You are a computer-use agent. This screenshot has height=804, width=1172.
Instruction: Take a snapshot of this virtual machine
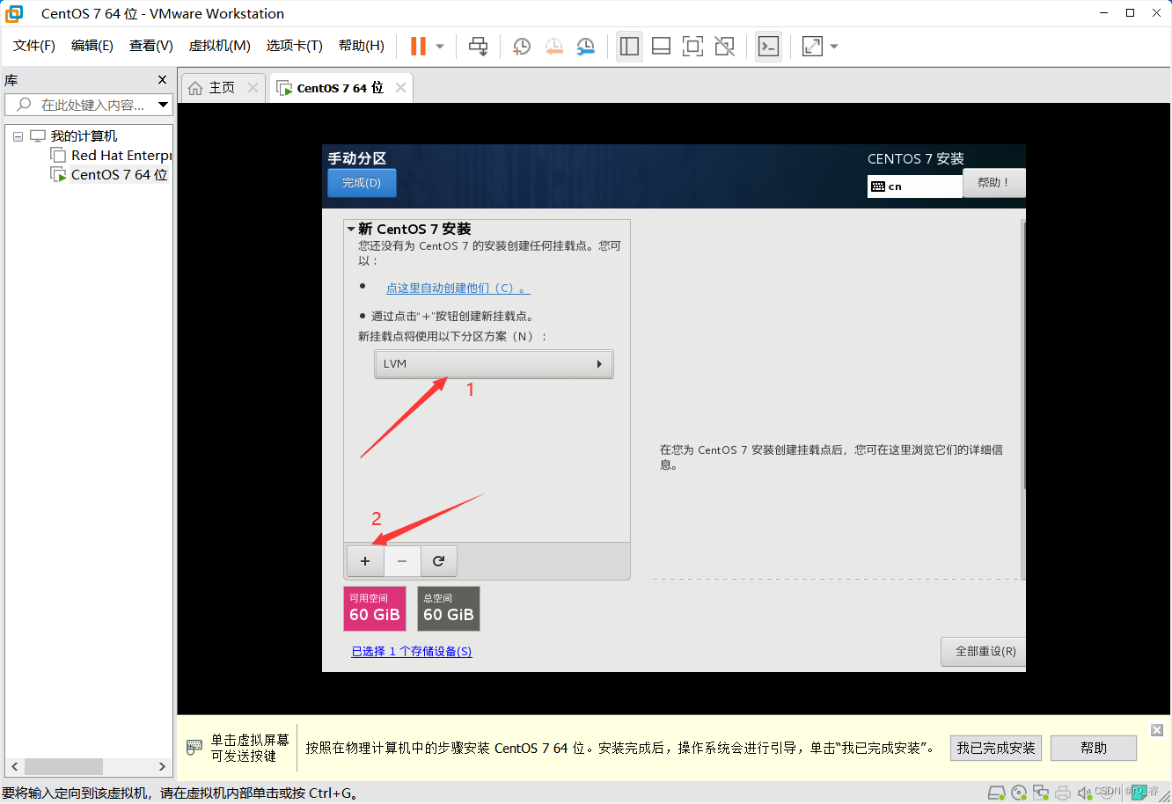pos(522,47)
